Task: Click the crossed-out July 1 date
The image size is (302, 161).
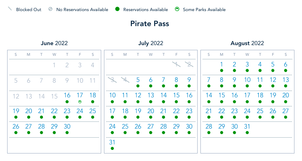Action: coord(176,64)
